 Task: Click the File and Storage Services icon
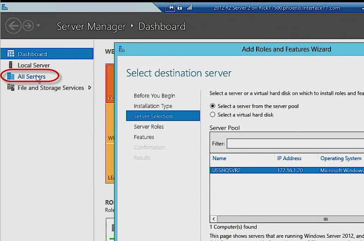tap(11, 87)
